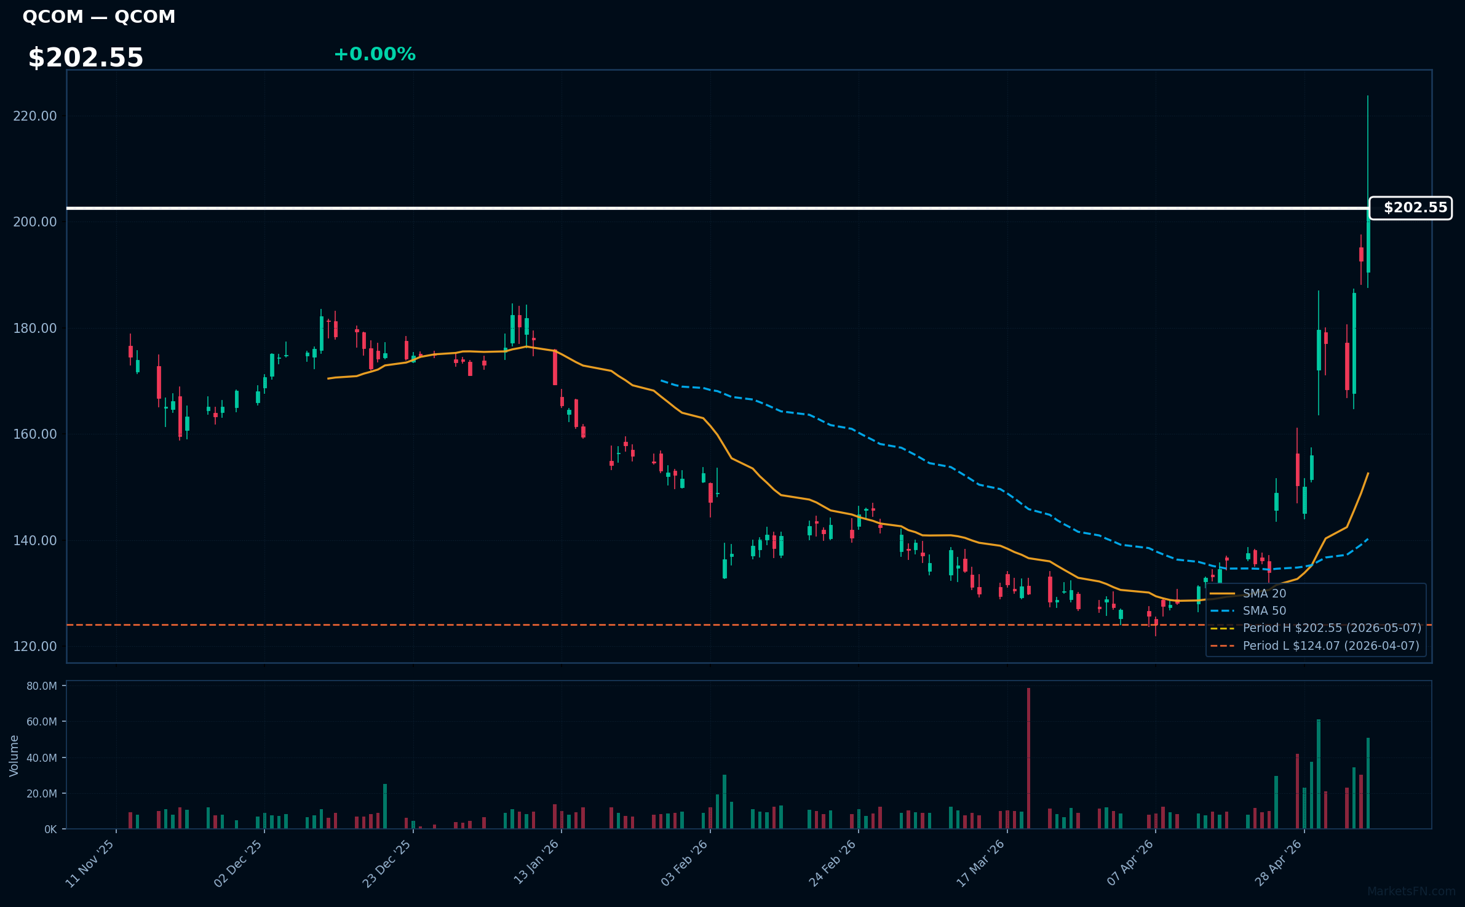Click the Volume axis title
This screenshot has width=1465, height=907.
14,756
